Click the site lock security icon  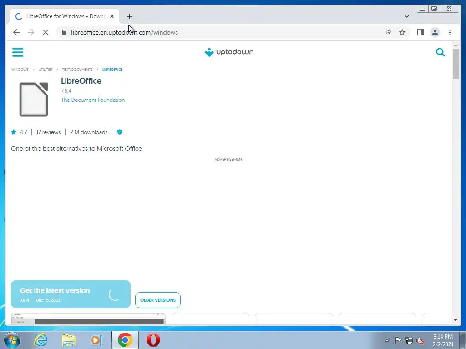[x=64, y=32]
